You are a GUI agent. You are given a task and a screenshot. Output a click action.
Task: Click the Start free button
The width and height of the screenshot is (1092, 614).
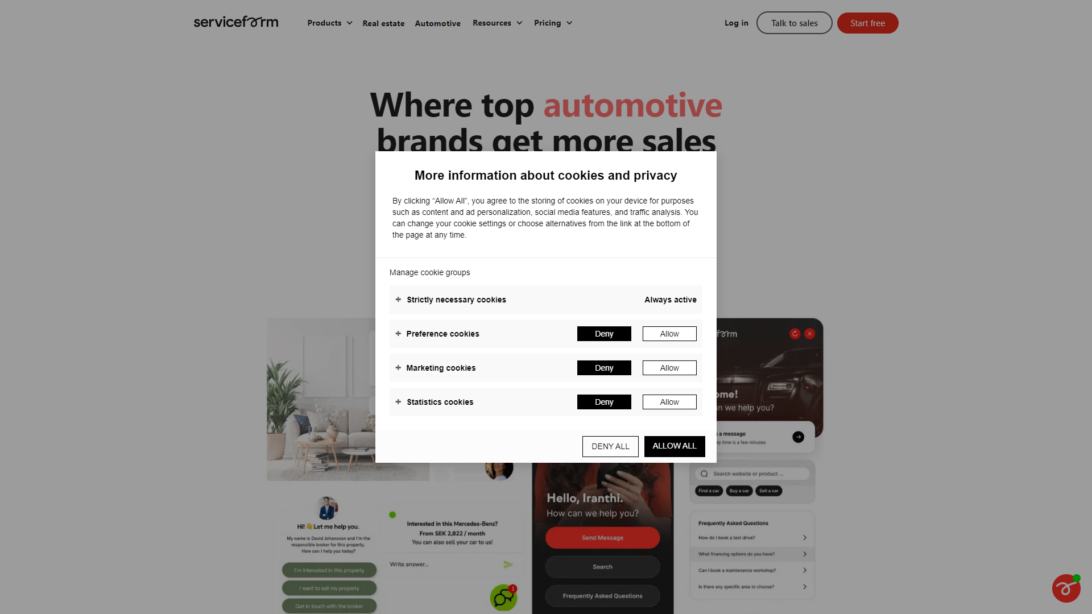(868, 23)
